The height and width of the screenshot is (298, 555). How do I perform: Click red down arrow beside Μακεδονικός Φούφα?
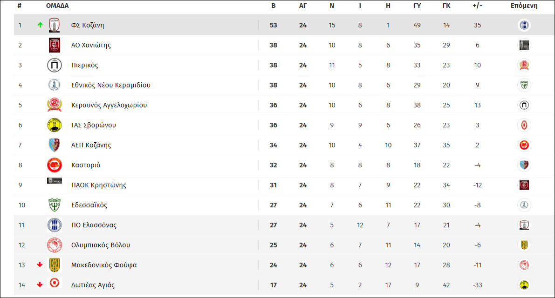click(x=40, y=265)
